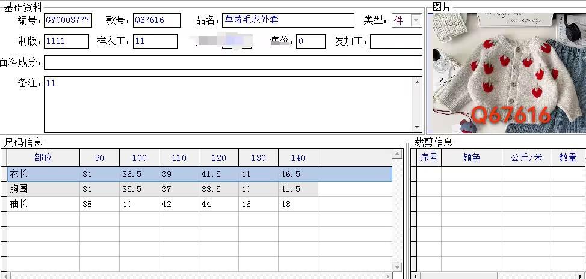The height and width of the screenshot is (279, 586).
Task: Click the 样衣工 input field
Action: click(155, 41)
